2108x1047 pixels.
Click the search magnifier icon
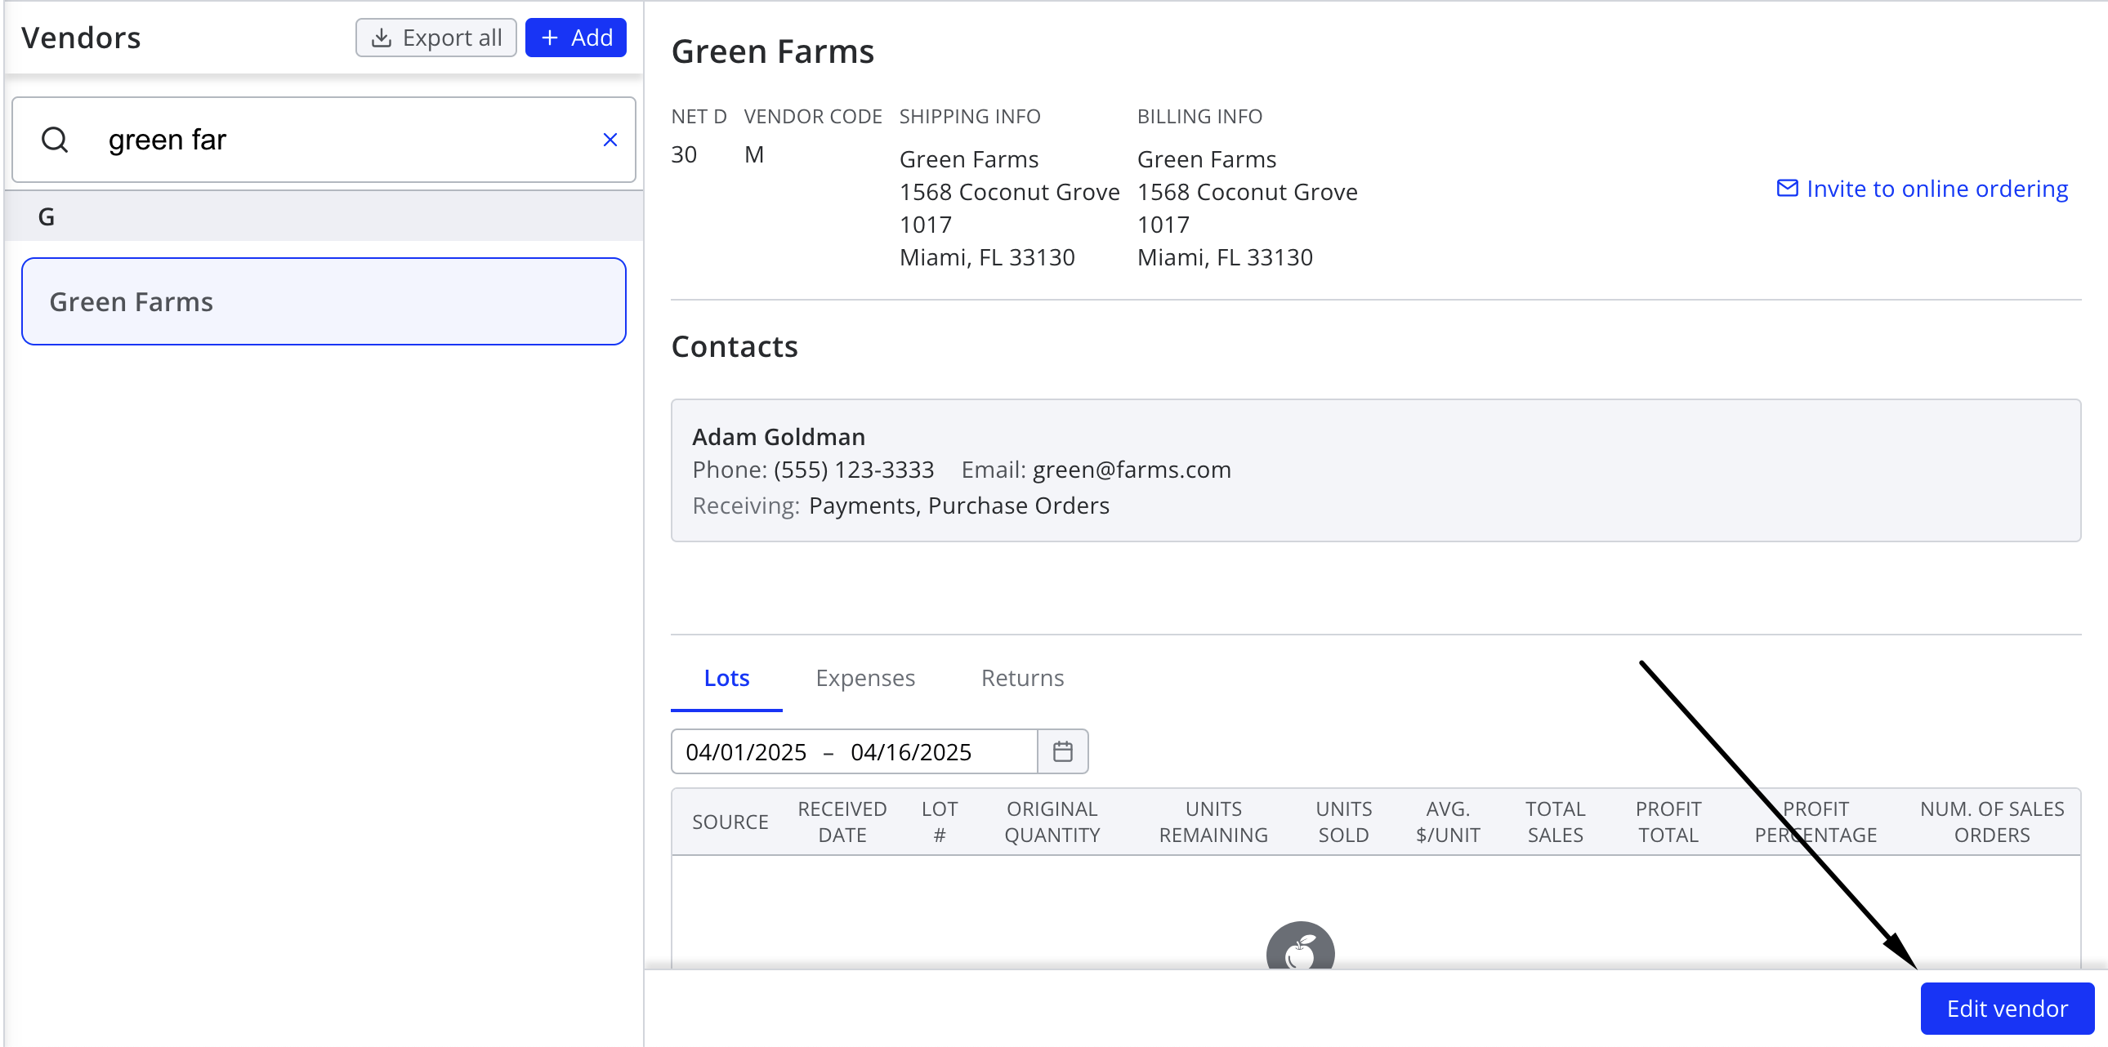click(55, 140)
